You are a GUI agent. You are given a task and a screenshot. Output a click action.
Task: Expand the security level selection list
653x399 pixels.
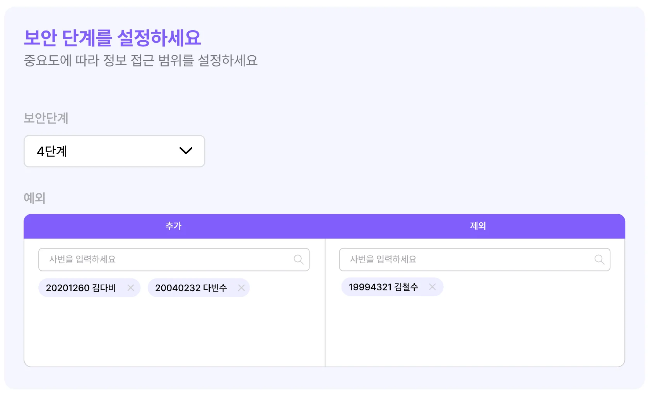pos(114,151)
